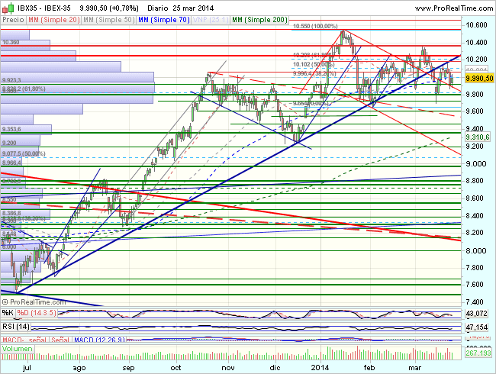Select the Precio legend tab
Image resolution: width=496 pixels, height=374 pixels.
[13, 20]
